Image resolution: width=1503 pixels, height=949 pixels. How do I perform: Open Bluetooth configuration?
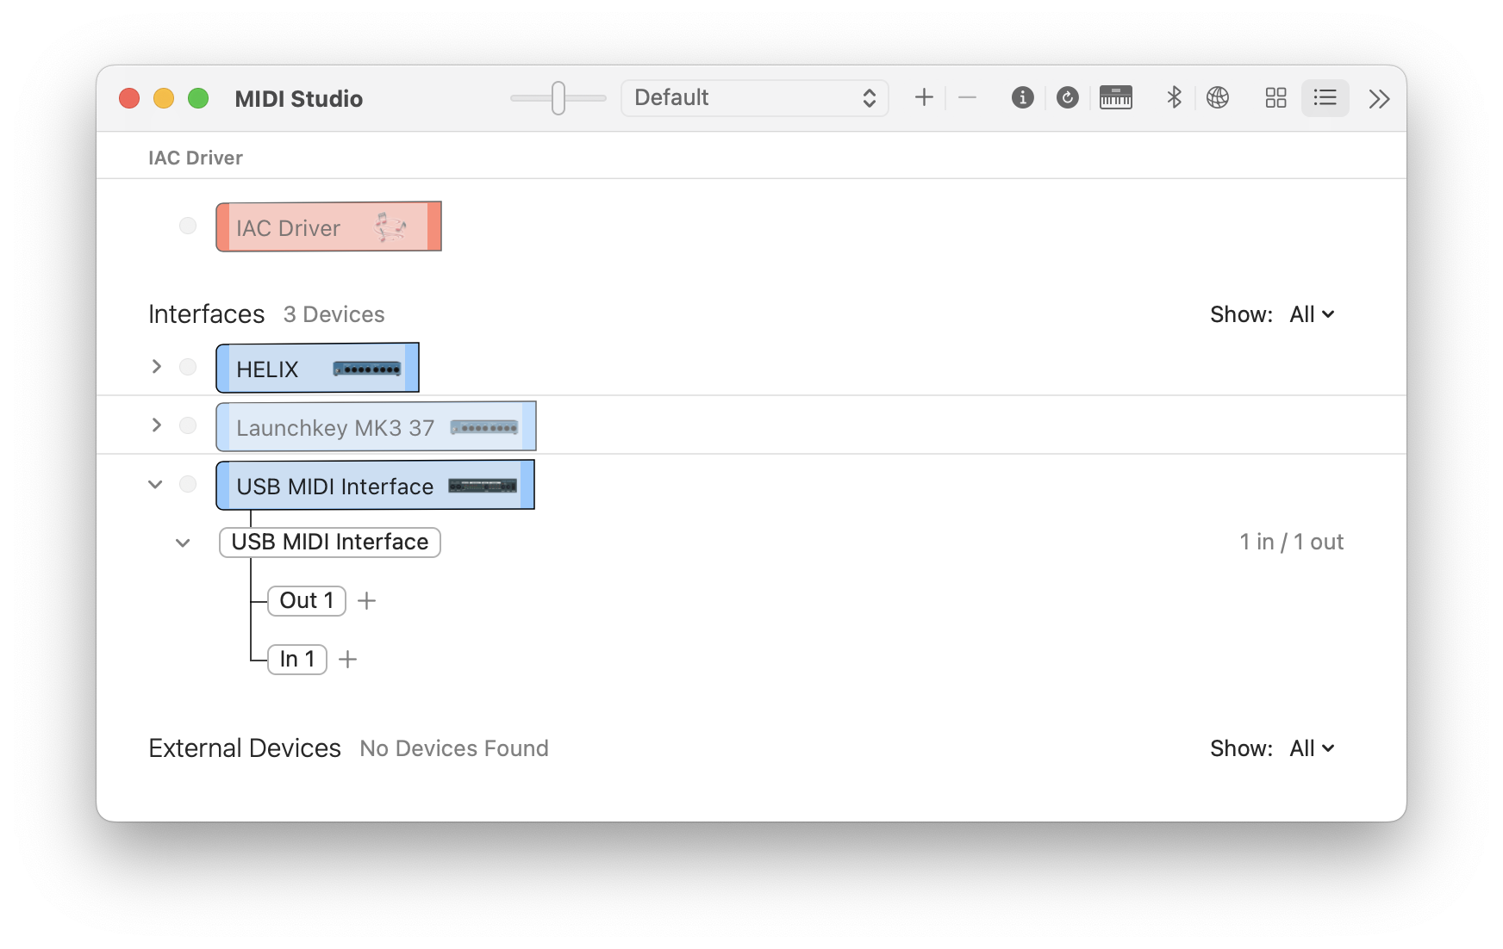(1174, 98)
